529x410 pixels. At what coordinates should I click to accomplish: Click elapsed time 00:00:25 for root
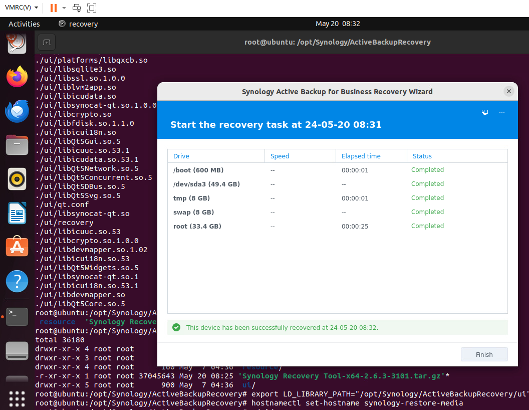click(x=355, y=226)
